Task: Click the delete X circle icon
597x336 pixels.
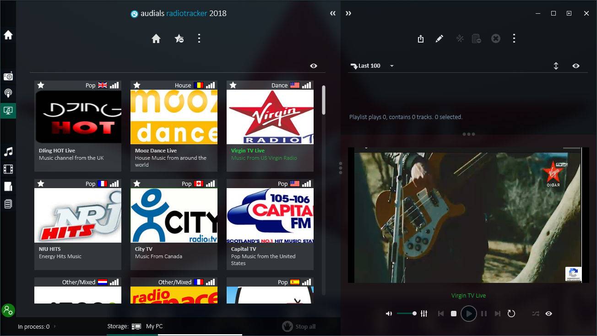Action: 496,39
